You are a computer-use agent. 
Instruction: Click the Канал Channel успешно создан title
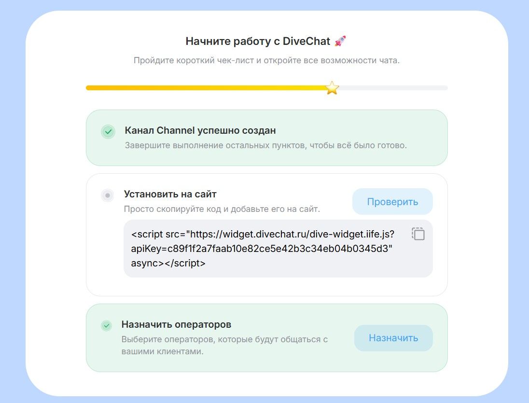pyautogui.click(x=200, y=130)
